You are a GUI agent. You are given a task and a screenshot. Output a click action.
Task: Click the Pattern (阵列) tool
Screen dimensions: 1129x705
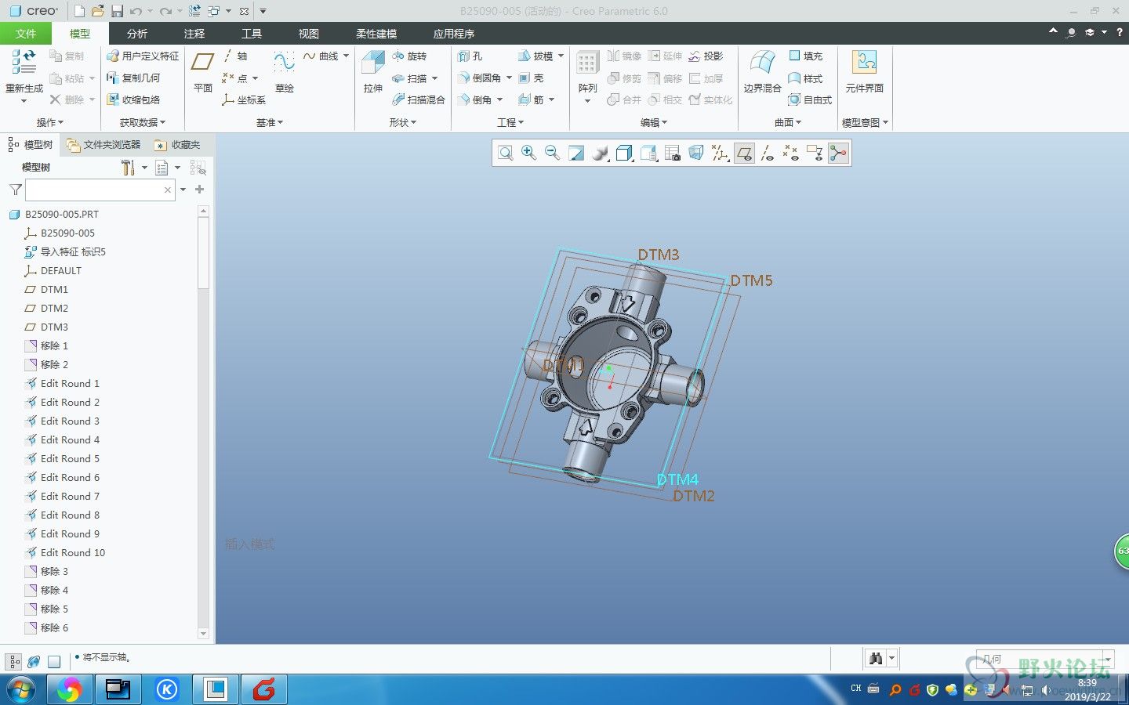tap(587, 75)
